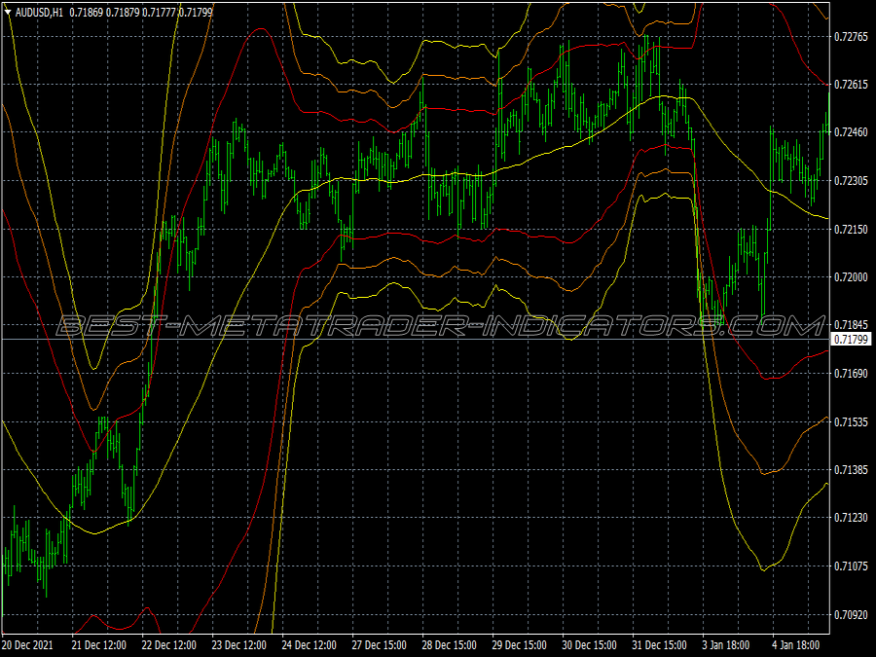
Task: Click the 29 Dec 15:00 time label
Action: 519,645
